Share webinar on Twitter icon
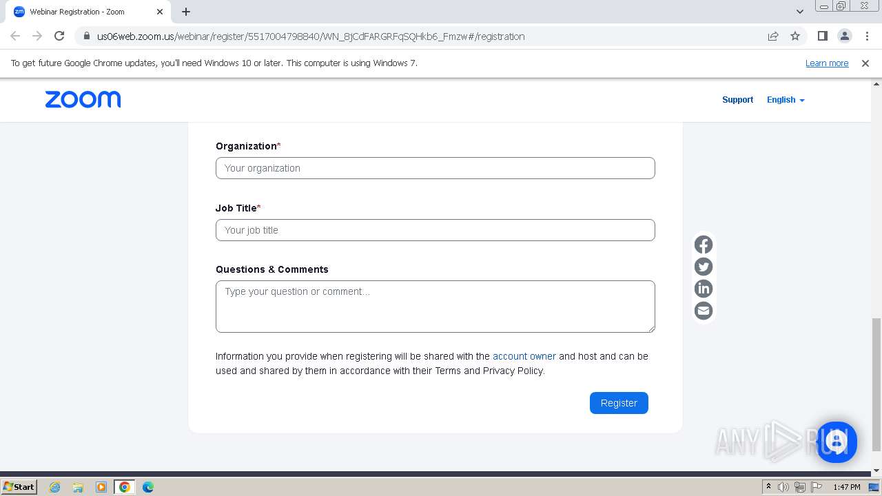 [x=704, y=267]
